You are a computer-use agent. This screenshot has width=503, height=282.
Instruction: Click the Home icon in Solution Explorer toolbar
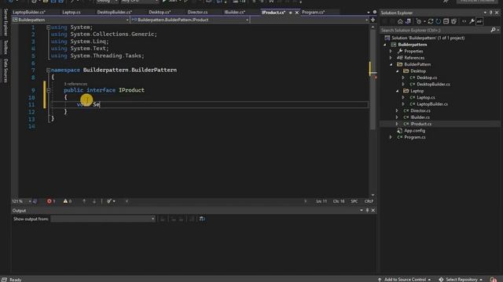[400, 21]
